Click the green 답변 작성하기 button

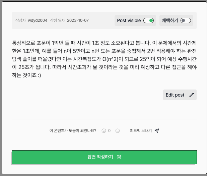pos(104,157)
